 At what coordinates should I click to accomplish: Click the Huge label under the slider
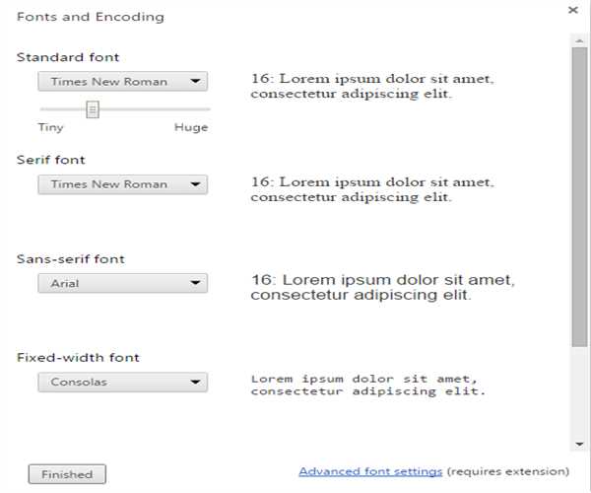click(x=191, y=127)
